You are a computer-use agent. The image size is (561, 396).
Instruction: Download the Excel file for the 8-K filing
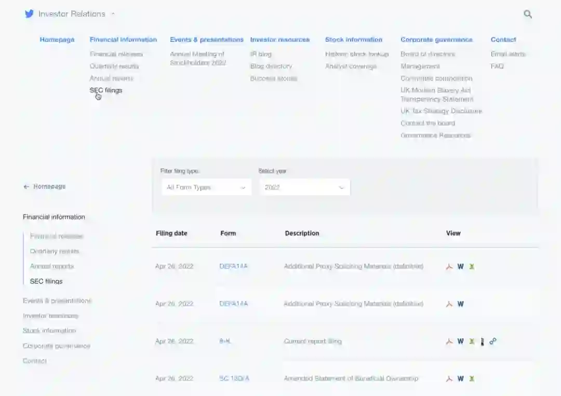[472, 342]
